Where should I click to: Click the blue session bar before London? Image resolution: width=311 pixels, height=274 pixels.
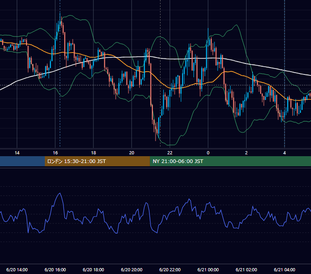click(22, 161)
